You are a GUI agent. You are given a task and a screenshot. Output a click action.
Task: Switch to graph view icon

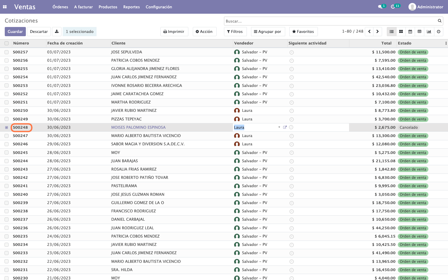(429, 31)
